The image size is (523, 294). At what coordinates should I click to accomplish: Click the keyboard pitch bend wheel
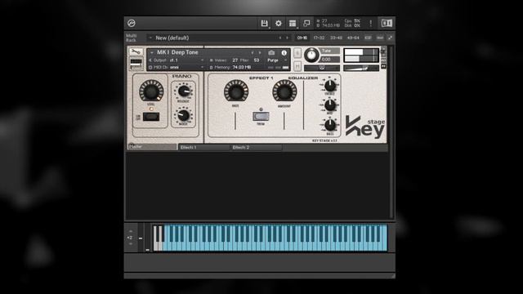[x=141, y=238]
